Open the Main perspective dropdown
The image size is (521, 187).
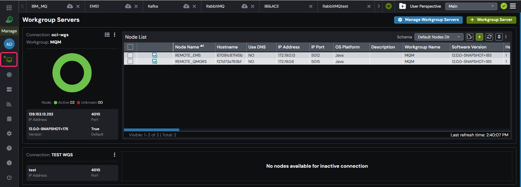pos(471,6)
